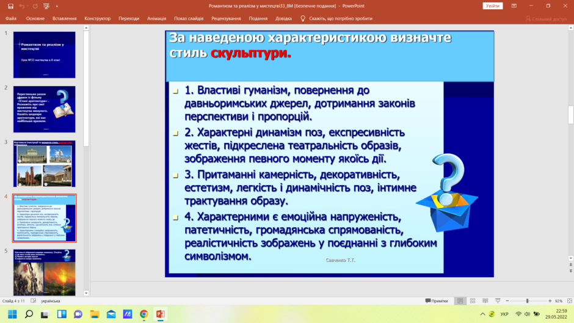Show hidden system tray icons chevron

[x=482, y=314]
